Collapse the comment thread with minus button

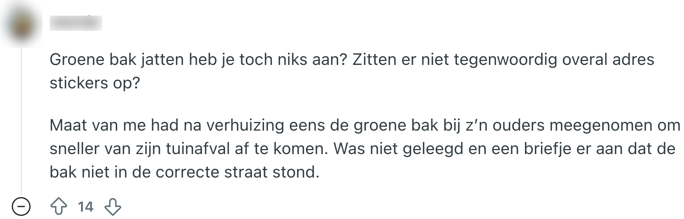pyautogui.click(x=21, y=206)
